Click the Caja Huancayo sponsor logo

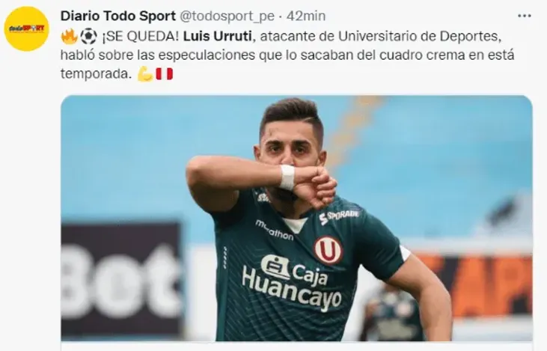click(291, 282)
